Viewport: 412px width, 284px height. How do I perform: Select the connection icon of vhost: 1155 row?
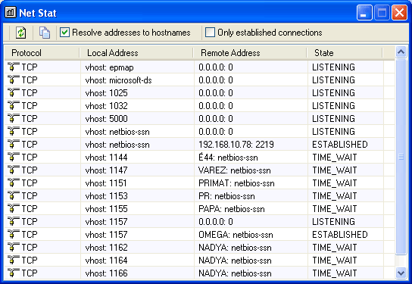coord(13,208)
